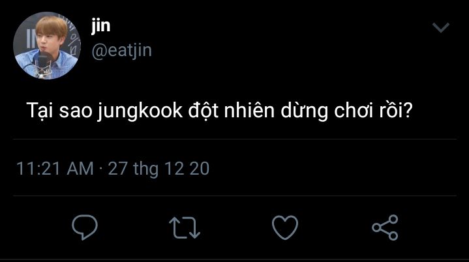Tap the tweet text about jungkook
Image resolution: width=469 pixels, height=262 pixels.
(220, 111)
